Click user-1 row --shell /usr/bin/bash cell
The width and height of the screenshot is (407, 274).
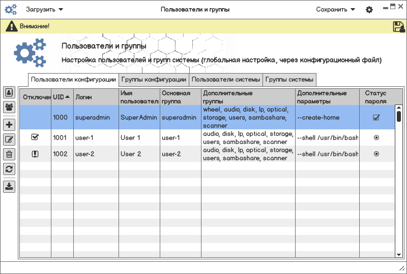(x=328, y=138)
